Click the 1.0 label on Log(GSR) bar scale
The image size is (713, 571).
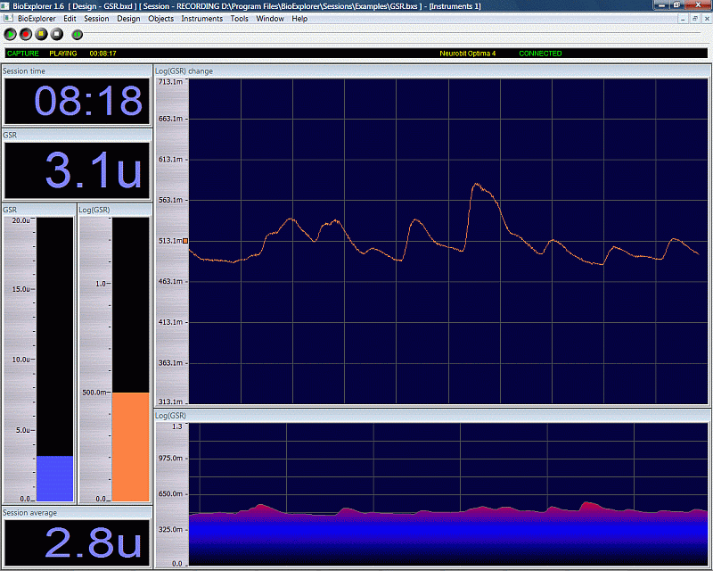pyautogui.click(x=101, y=284)
